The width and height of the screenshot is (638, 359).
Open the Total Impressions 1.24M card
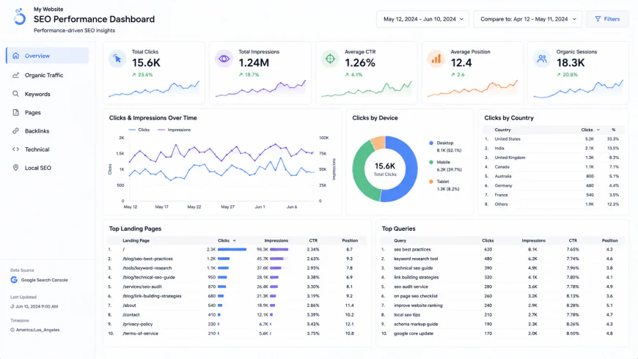pos(260,73)
